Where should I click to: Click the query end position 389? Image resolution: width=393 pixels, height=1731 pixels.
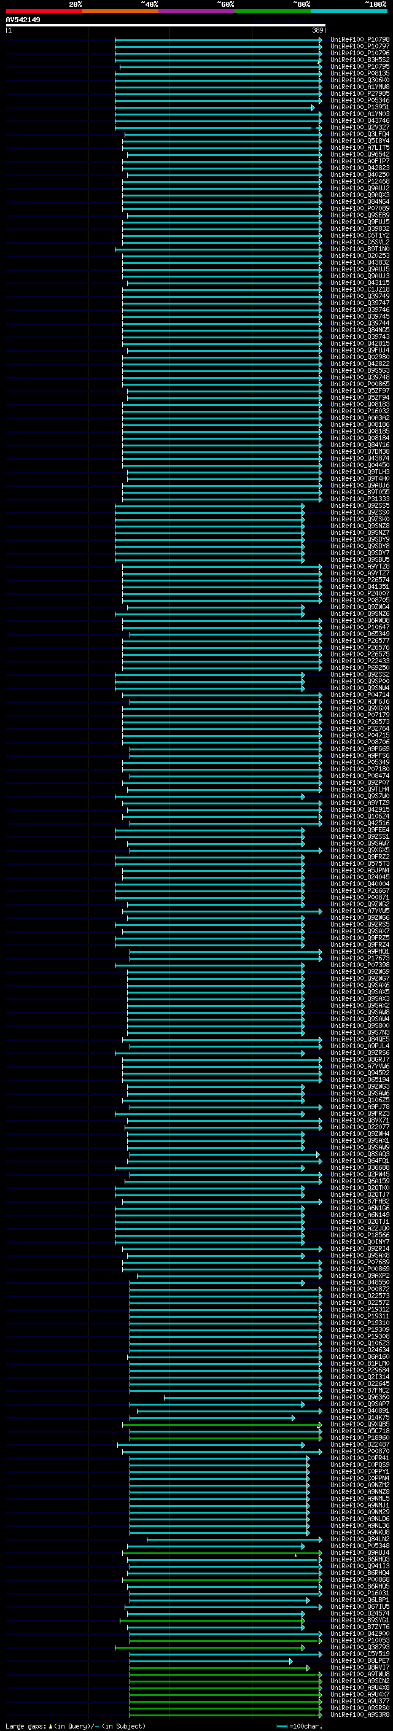coord(317,30)
